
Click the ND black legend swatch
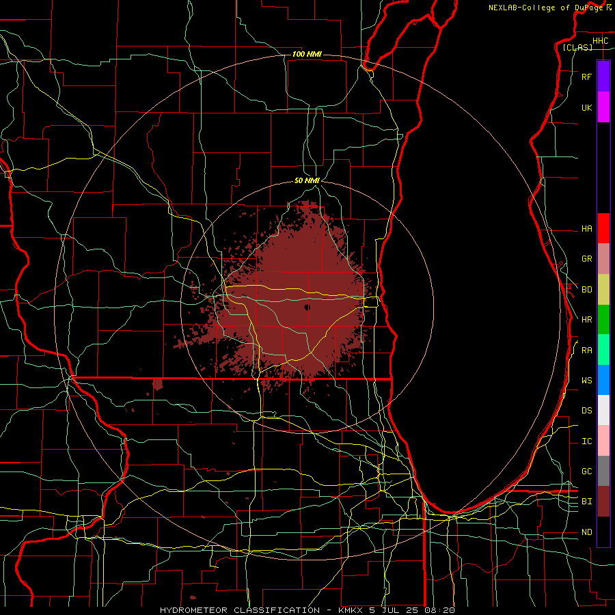coord(603,532)
